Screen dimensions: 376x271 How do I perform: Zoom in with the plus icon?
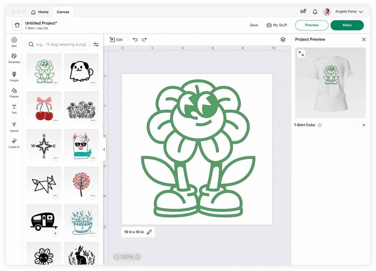point(138,257)
